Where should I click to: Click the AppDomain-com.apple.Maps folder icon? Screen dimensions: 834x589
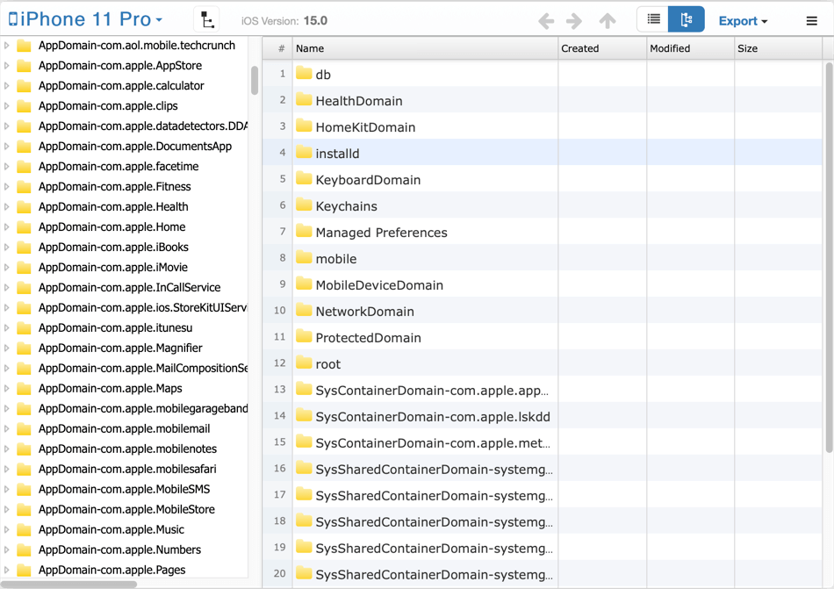24,389
